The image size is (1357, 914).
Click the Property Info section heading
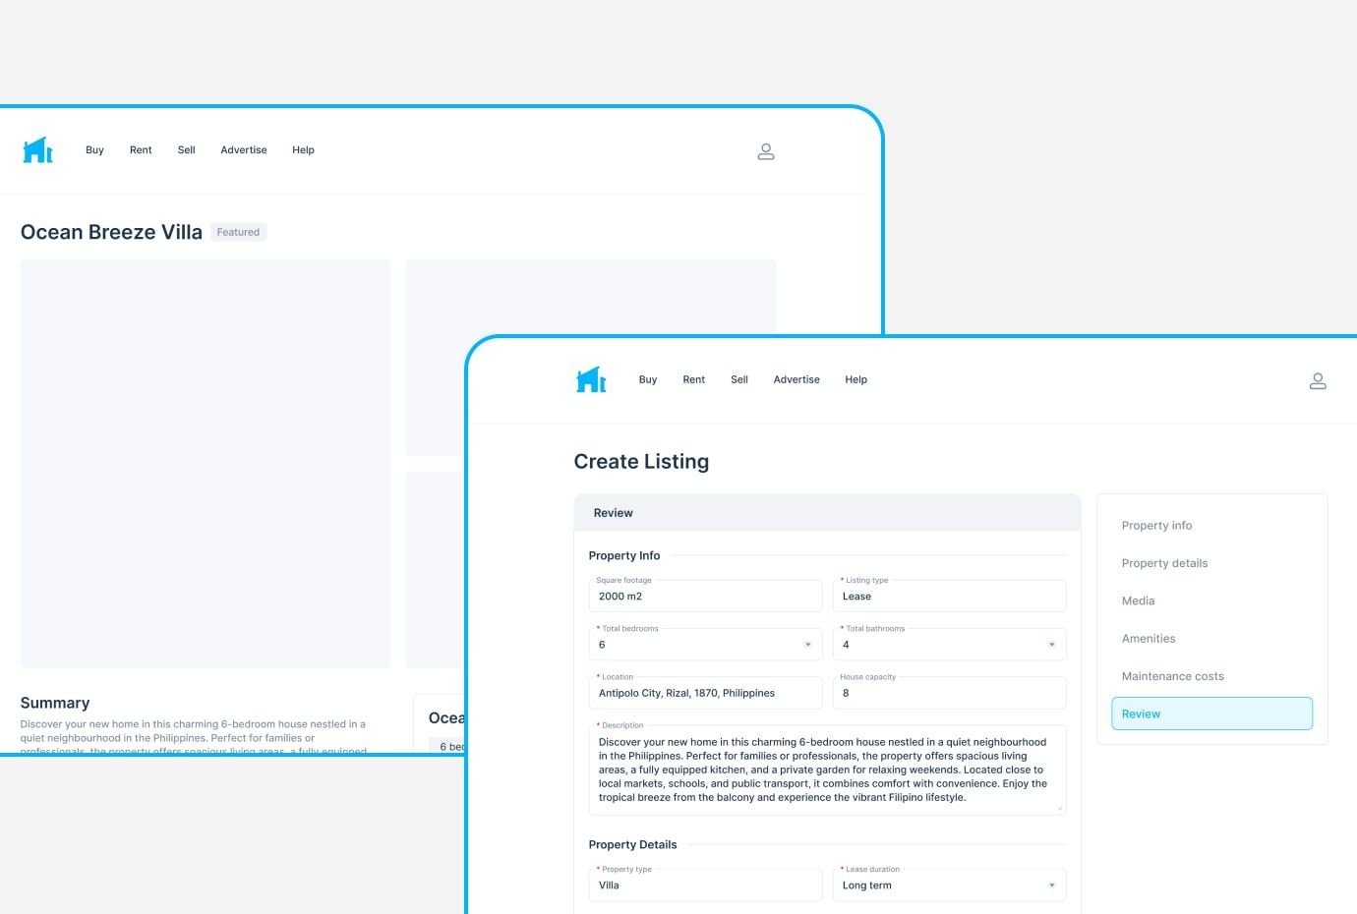(624, 555)
